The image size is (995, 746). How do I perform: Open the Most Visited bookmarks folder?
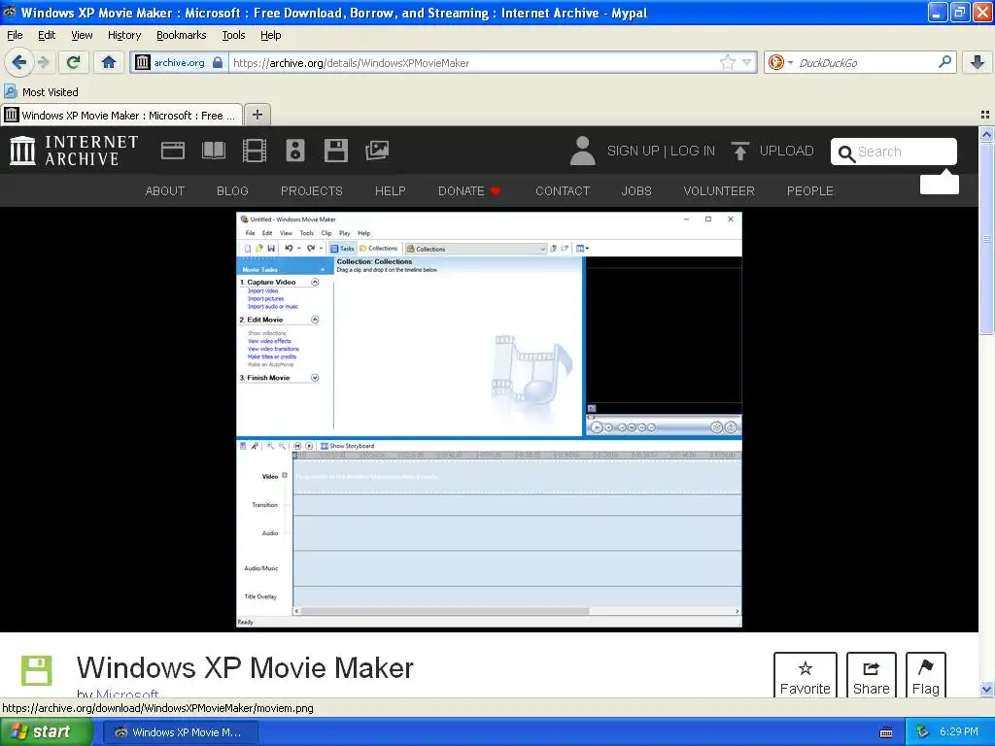(x=42, y=92)
